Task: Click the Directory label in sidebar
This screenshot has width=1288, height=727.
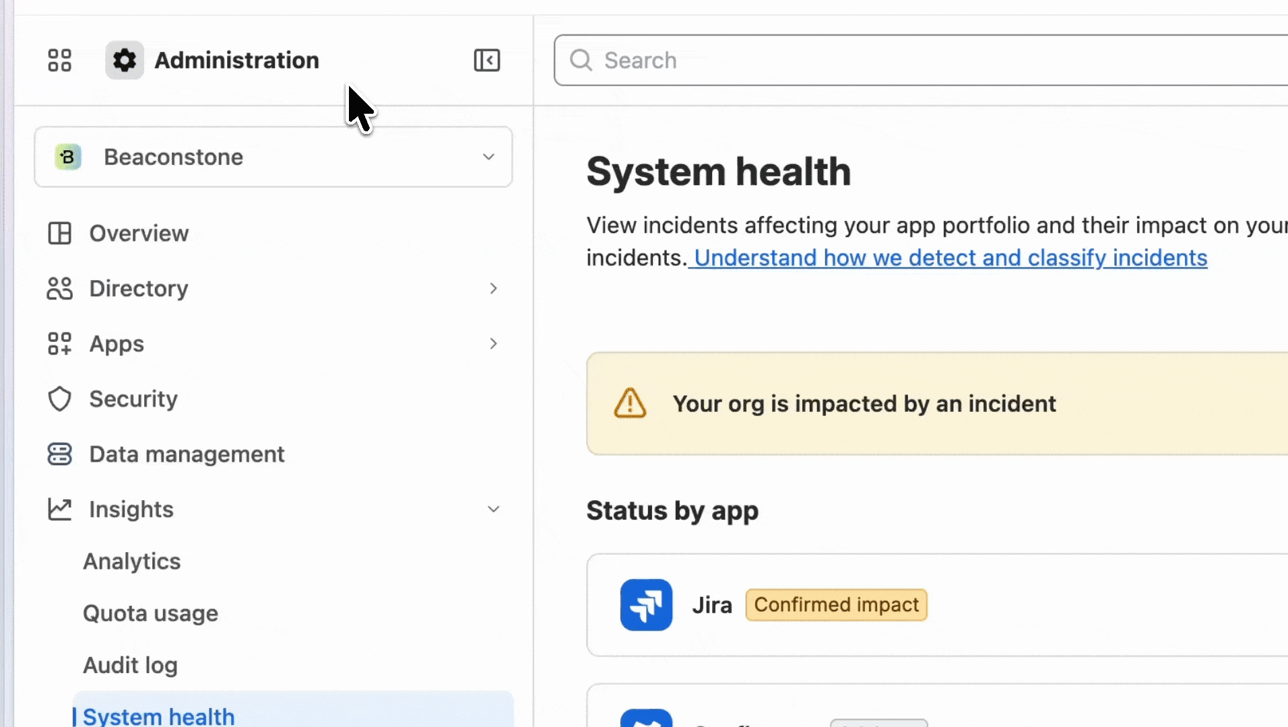Action: (139, 289)
